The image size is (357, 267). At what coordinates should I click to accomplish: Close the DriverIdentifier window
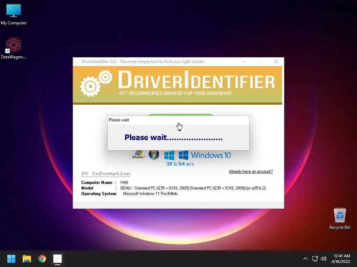[x=276, y=62]
